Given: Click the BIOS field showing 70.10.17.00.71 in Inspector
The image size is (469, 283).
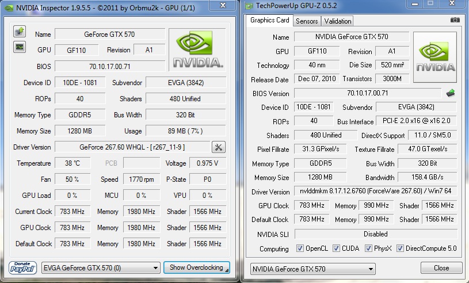Looking at the screenshot, I should click(110, 66).
